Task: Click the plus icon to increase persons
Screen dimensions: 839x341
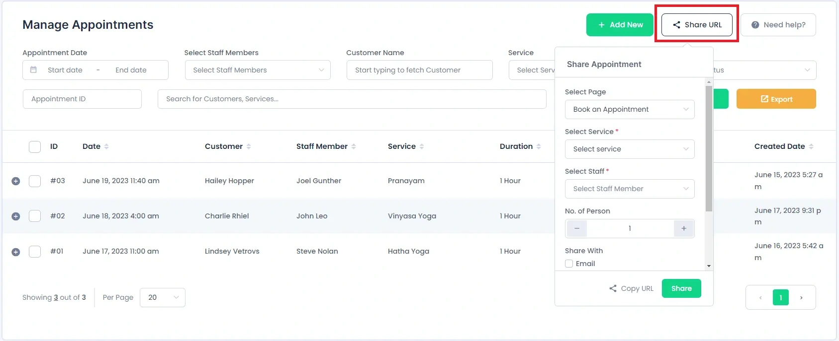Action: pyautogui.click(x=684, y=228)
